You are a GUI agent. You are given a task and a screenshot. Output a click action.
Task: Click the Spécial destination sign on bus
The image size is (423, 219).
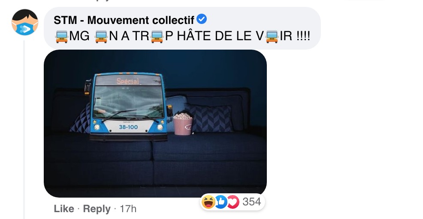pos(128,81)
